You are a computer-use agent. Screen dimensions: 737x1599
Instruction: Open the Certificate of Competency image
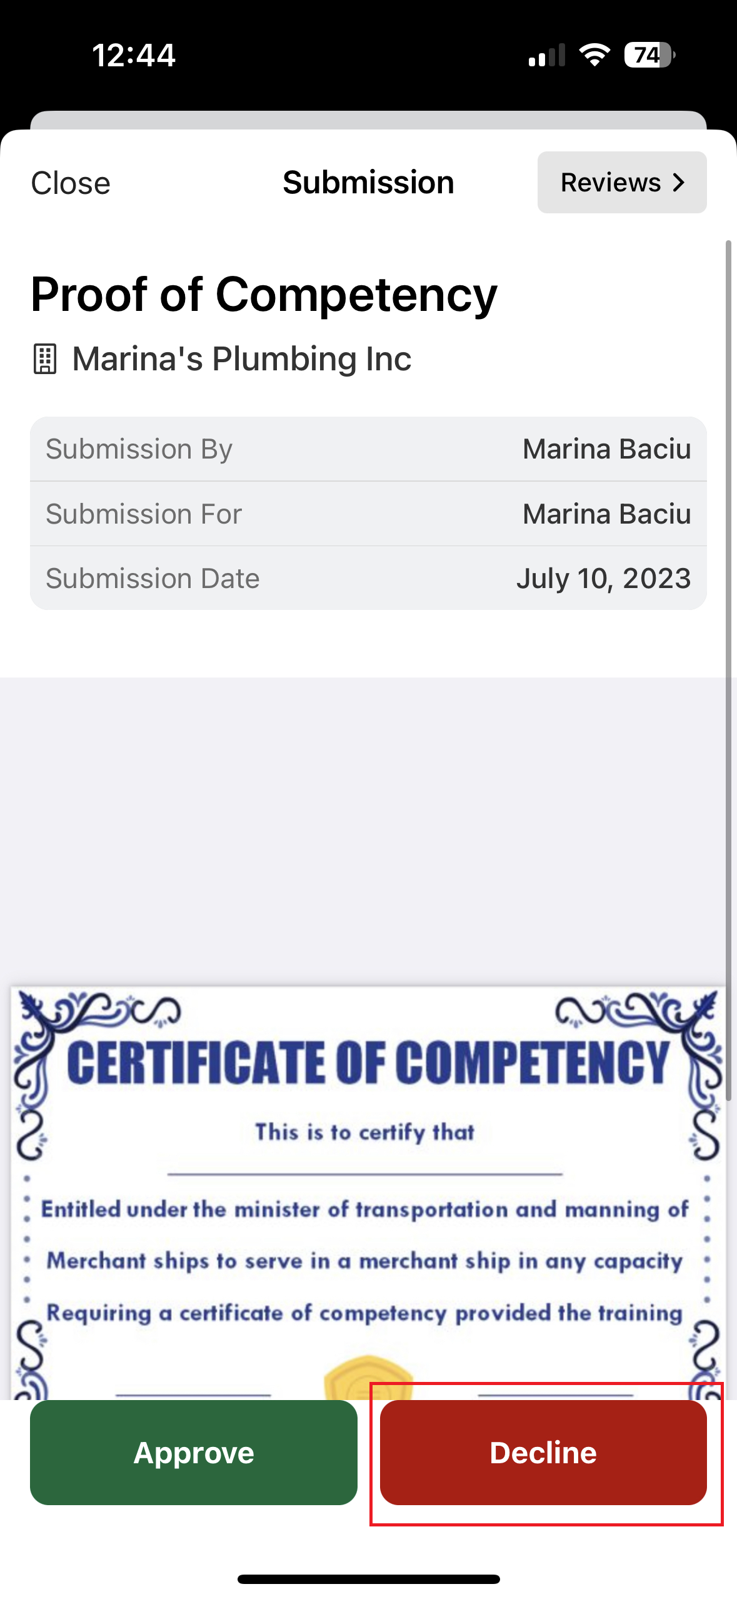[368, 1189]
